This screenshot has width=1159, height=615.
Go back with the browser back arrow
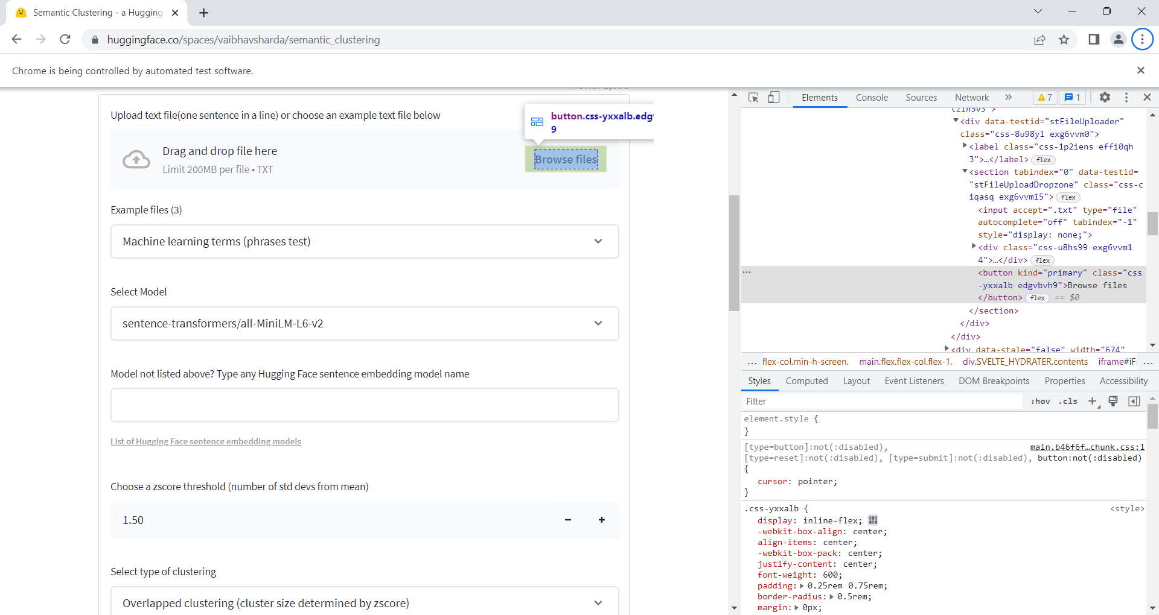[17, 39]
